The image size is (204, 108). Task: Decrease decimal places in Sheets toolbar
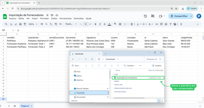[x=51, y=24]
